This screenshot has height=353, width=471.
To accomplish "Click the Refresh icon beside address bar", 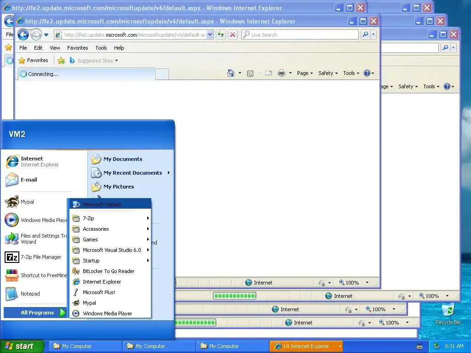I will [x=221, y=34].
